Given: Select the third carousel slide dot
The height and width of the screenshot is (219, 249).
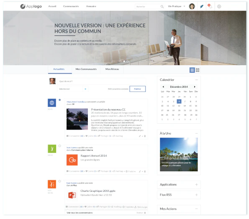Looking at the screenshot, I should (127, 61).
